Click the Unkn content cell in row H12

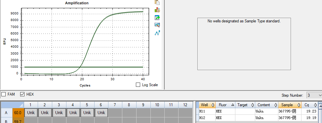pos(266,118)
